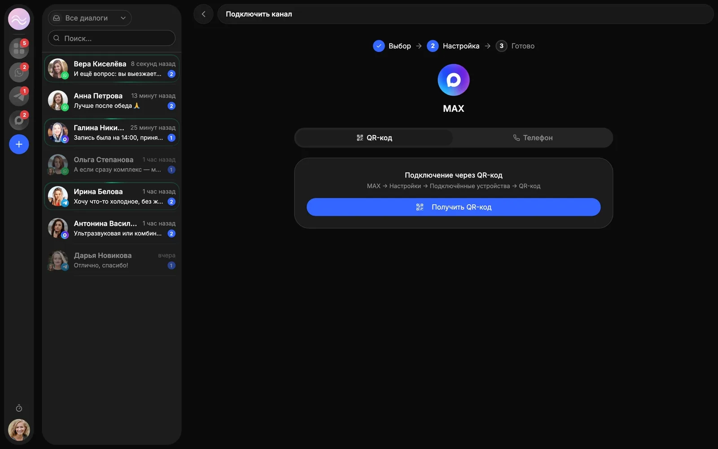Open MAX channel icon with badge 2

[x=19, y=120]
